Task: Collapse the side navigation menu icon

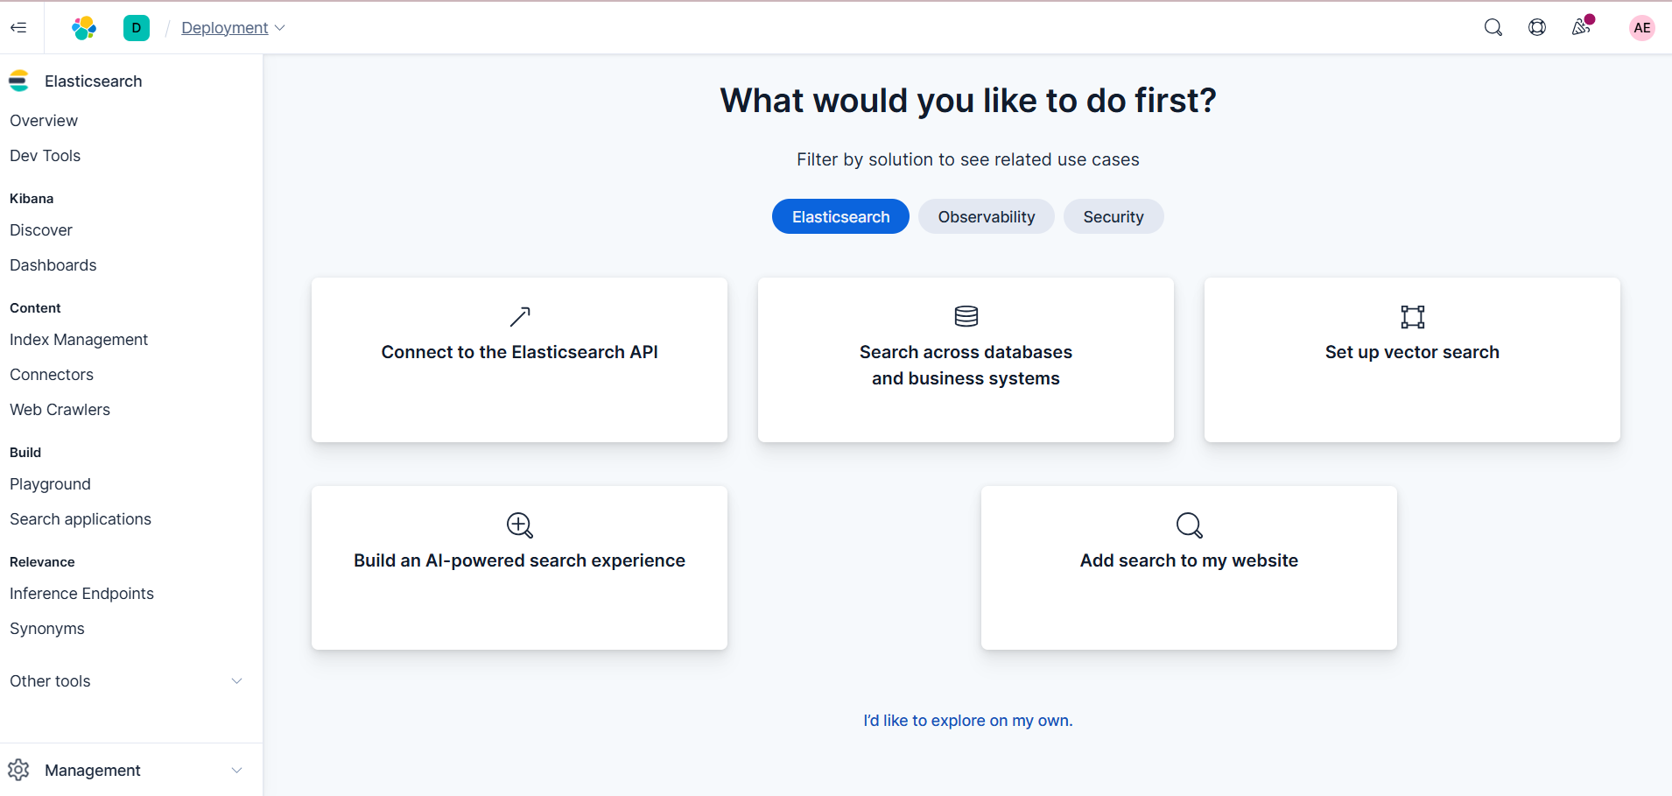Action: (18, 28)
